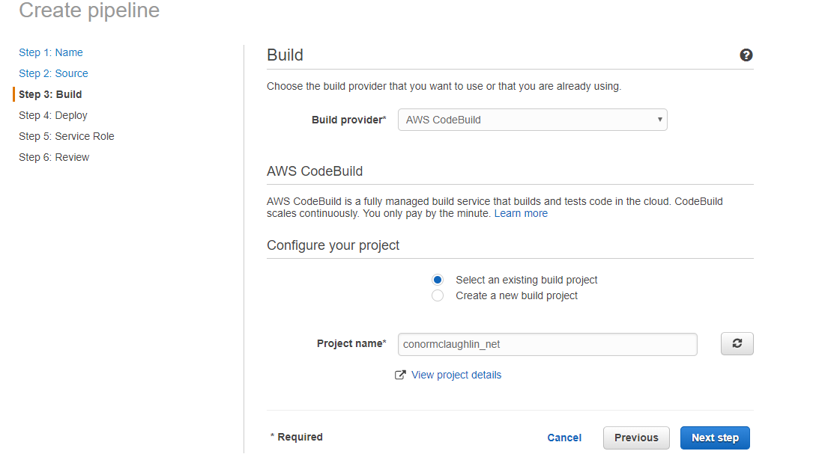813x457 pixels.
Task: Select an existing build project option
Action: click(x=438, y=280)
